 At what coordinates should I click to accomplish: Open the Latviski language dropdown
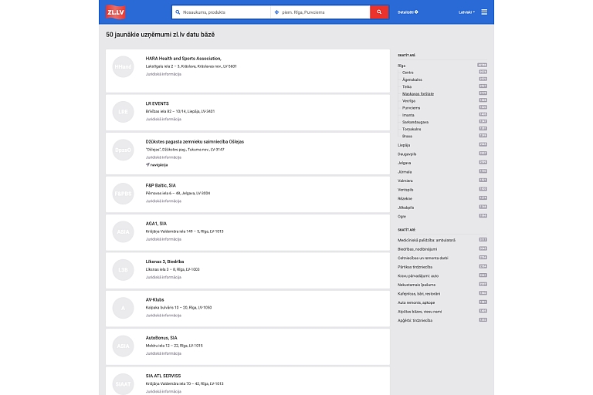(x=466, y=12)
